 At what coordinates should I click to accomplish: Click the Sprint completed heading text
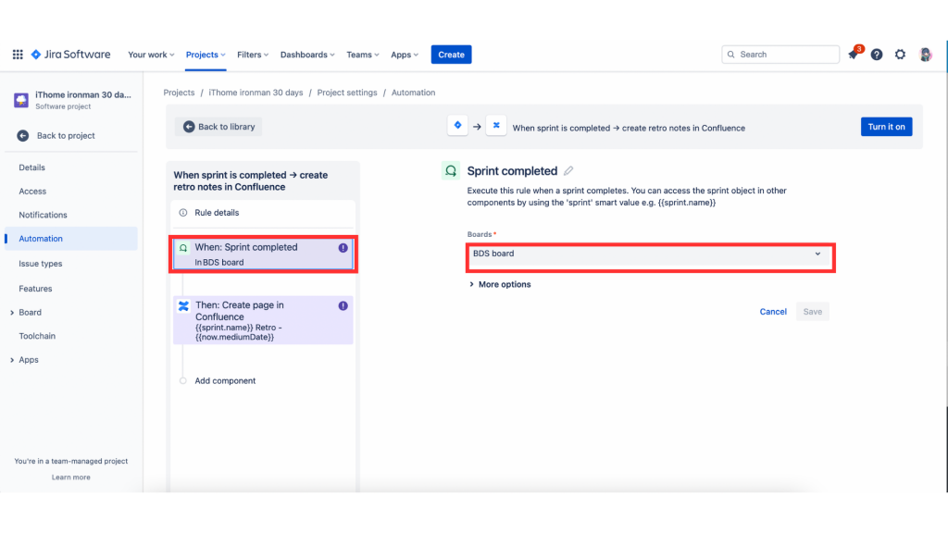pyautogui.click(x=512, y=171)
